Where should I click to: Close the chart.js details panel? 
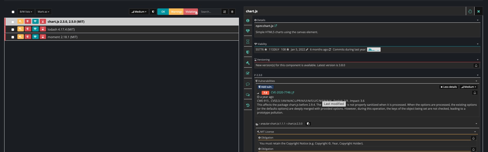(478, 11)
